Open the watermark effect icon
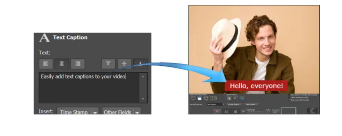The width and height of the screenshot is (342, 136). click(242, 99)
